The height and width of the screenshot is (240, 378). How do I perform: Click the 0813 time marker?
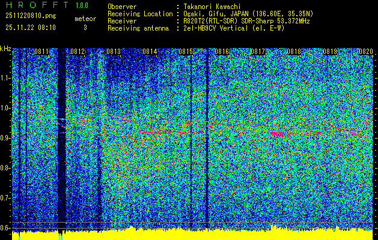[x=114, y=52]
